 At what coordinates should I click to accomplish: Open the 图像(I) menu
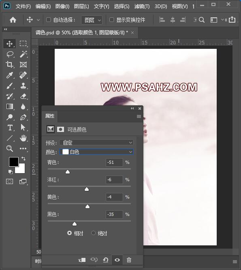62,6
